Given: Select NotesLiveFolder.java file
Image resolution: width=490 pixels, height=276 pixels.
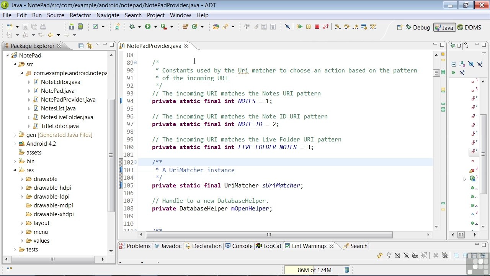Looking at the screenshot, I should (x=67, y=117).
